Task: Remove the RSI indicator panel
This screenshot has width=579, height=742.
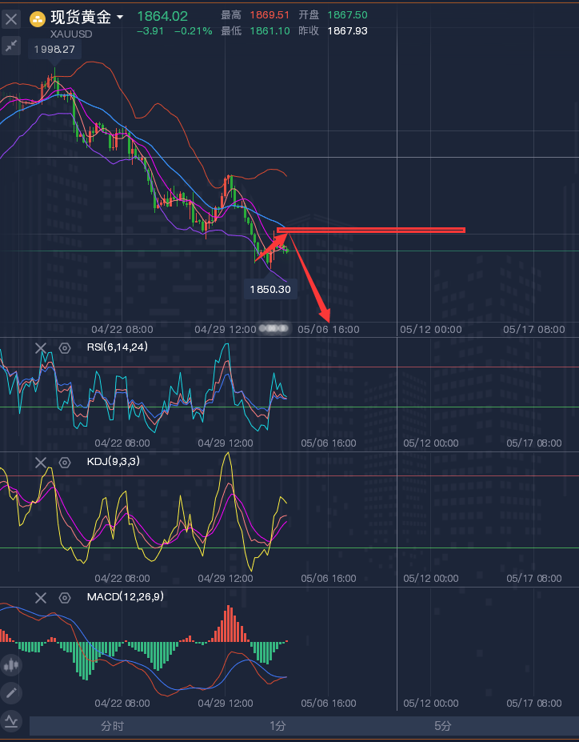Action: pyautogui.click(x=41, y=347)
